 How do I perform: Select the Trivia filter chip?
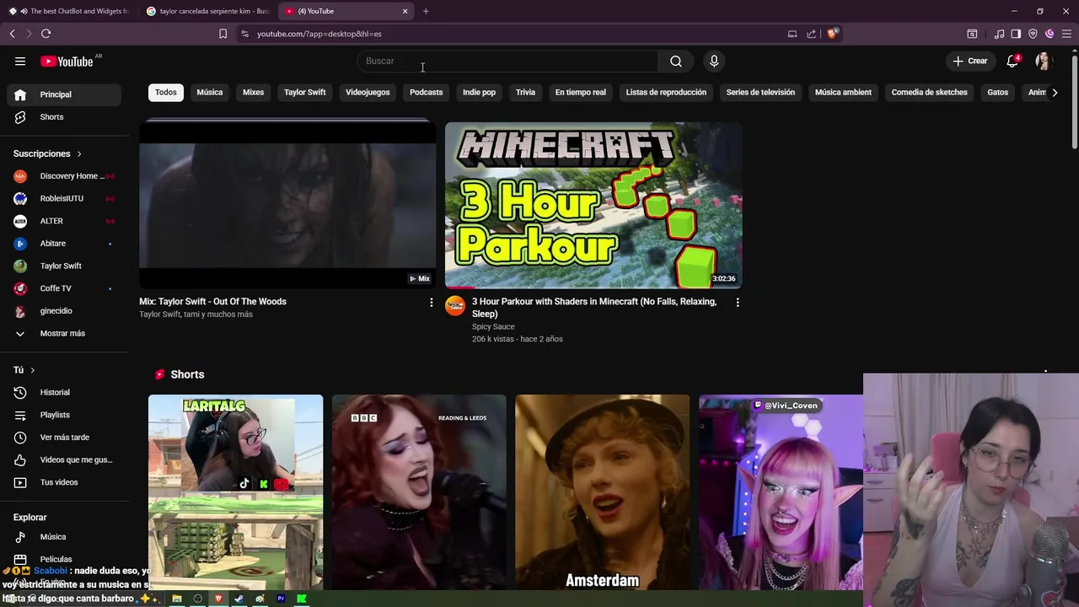coord(525,92)
